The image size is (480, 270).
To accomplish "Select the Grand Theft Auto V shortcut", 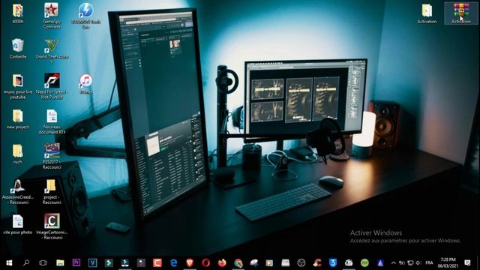I will point(52,52).
